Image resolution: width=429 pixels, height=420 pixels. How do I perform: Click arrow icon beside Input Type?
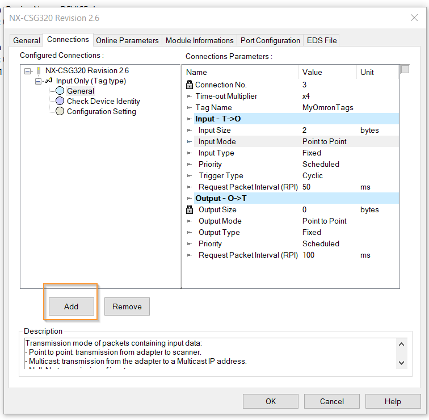tap(189, 153)
